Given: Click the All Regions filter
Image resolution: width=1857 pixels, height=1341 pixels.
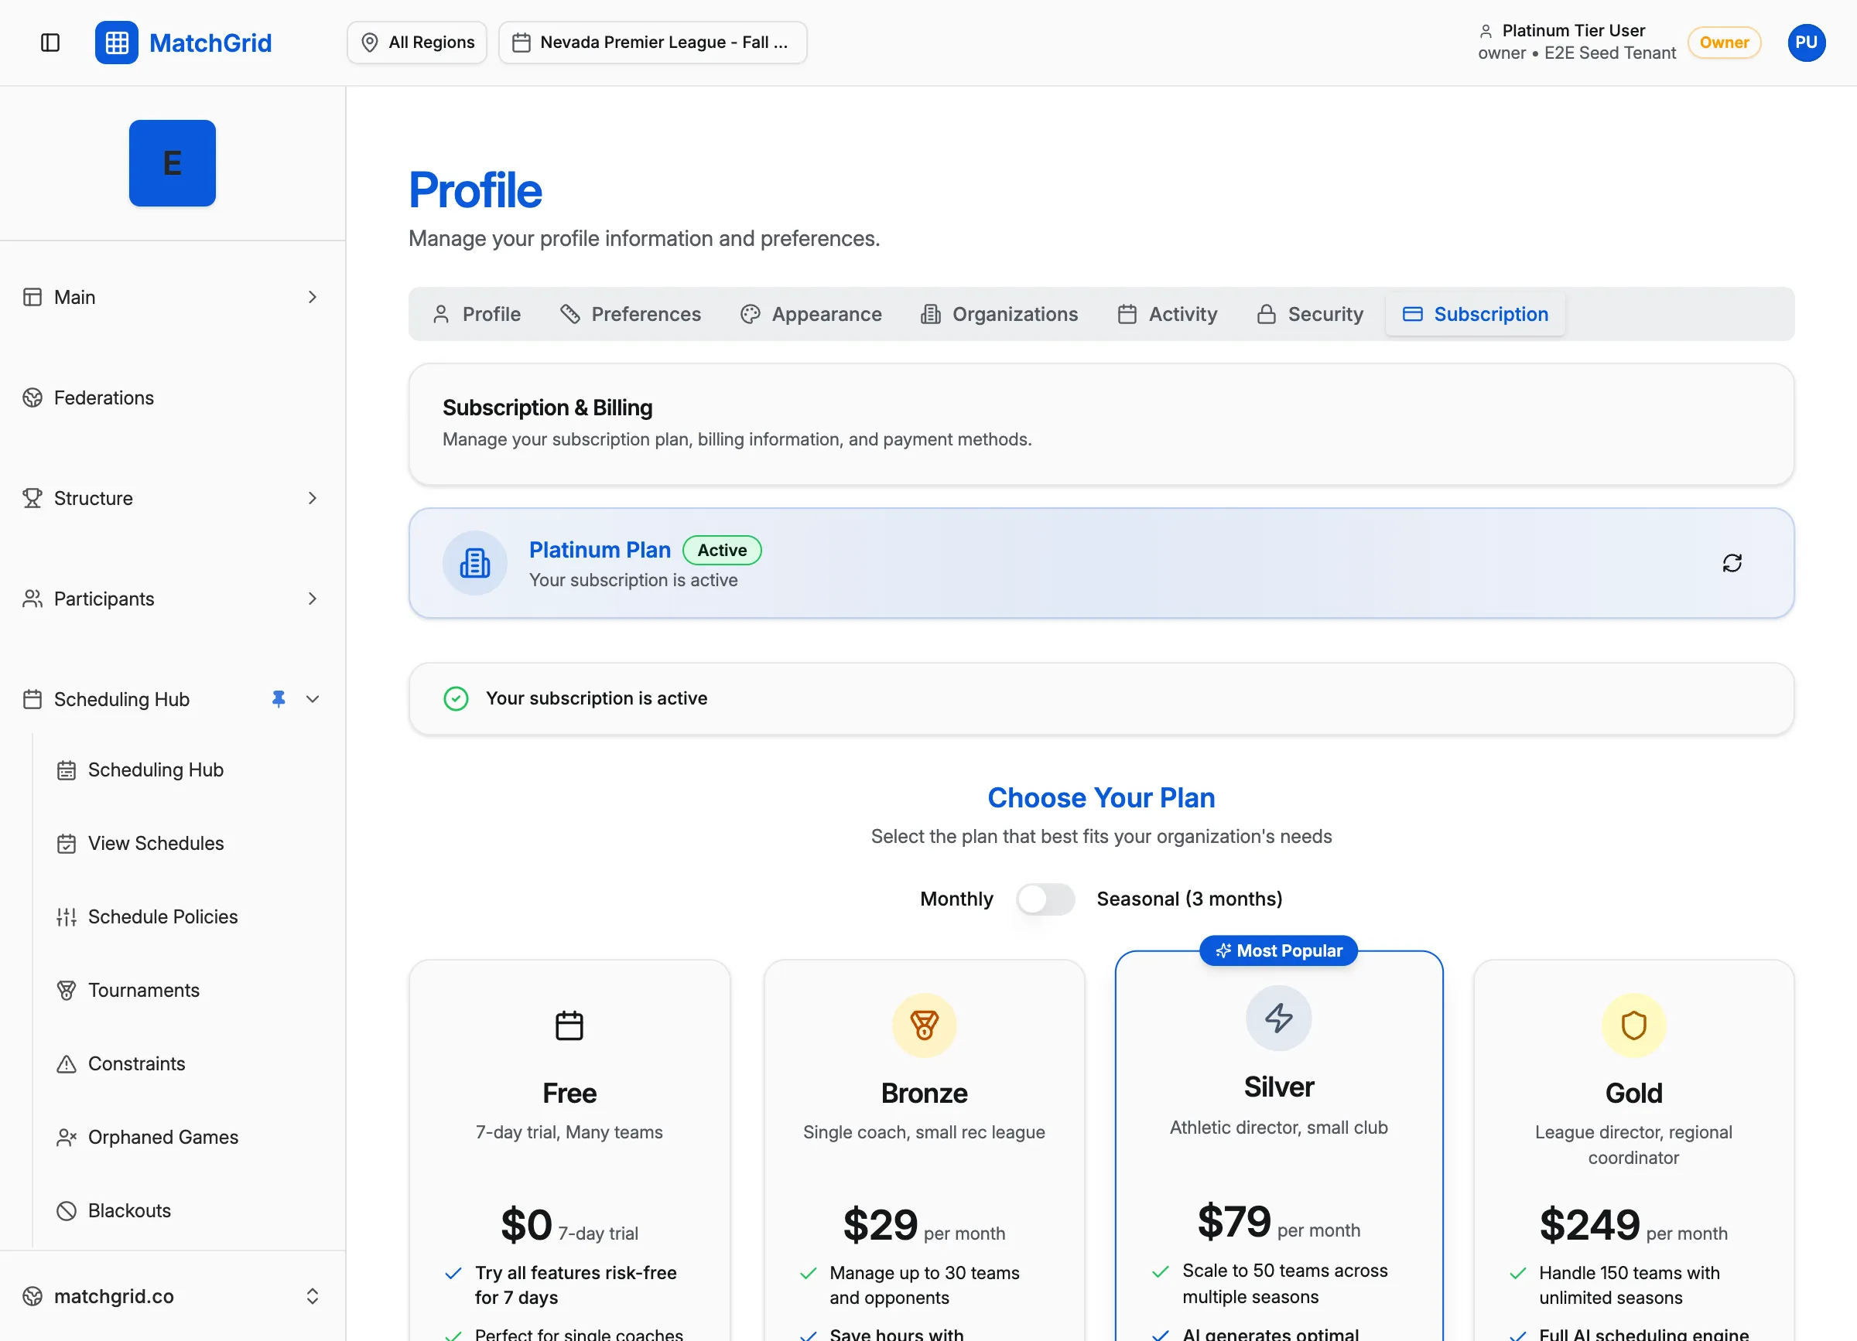Looking at the screenshot, I should coord(417,42).
